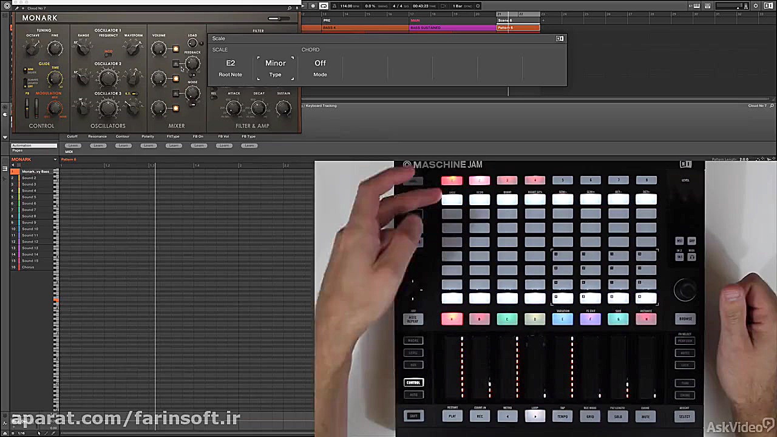Toggle the follow playhead icon
This screenshot has height=437, width=777.
(445, 6)
